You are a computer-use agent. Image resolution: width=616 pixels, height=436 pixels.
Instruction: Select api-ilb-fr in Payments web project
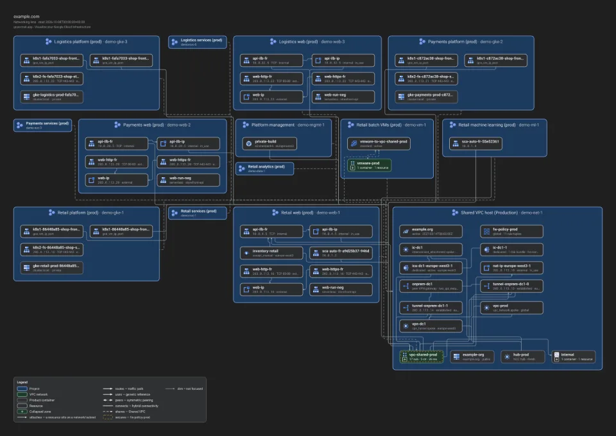117,143
